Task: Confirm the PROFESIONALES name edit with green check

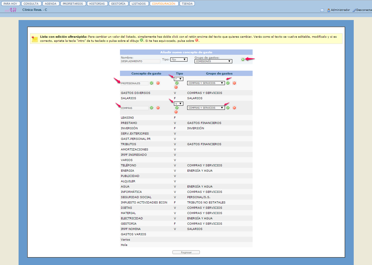Action: (x=152, y=83)
